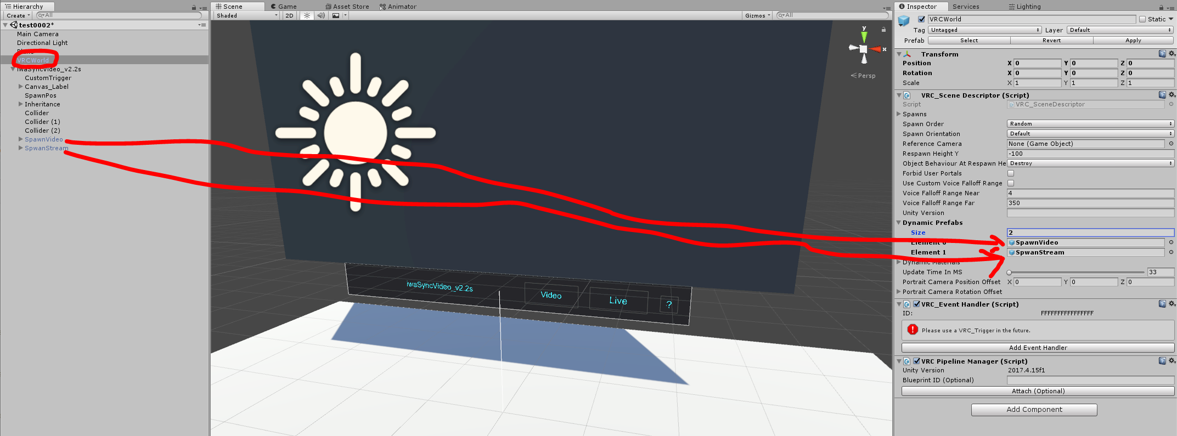
Task: Open object picker for Reference Camera field
Action: pos(1171,144)
